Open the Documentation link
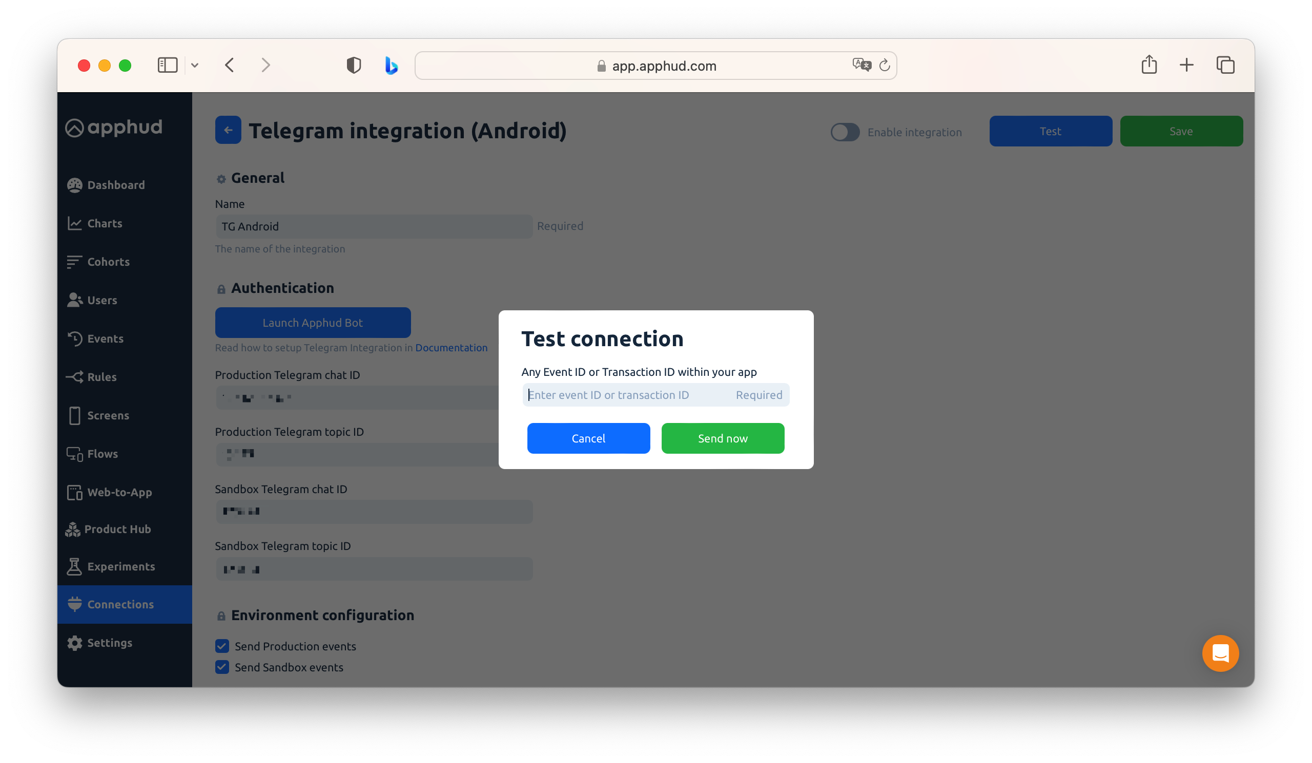1312x763 pixels. pyautogui.click(x=452, y=348)
